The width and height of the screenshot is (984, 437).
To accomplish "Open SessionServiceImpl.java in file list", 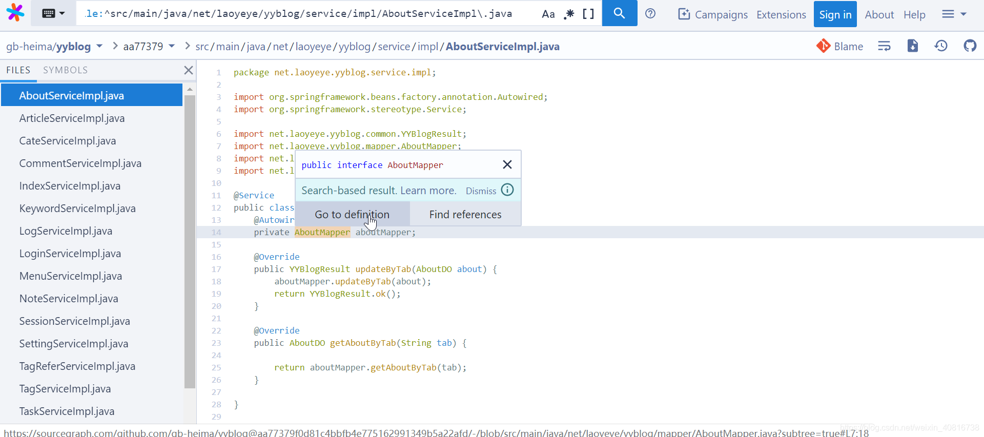I will [x=92, y=321].
